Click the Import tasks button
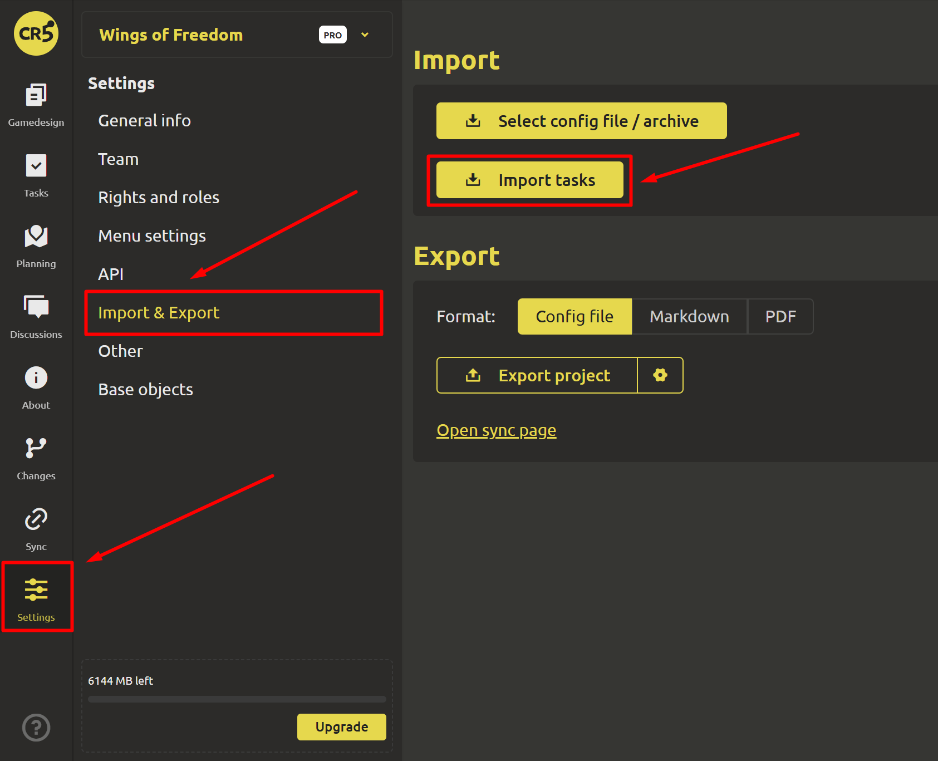 (529, 180)
